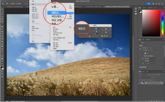Toggle the width-height link icon
This screenshot has height=102, width=165.
pyautogui.click(x=140, y=49)
